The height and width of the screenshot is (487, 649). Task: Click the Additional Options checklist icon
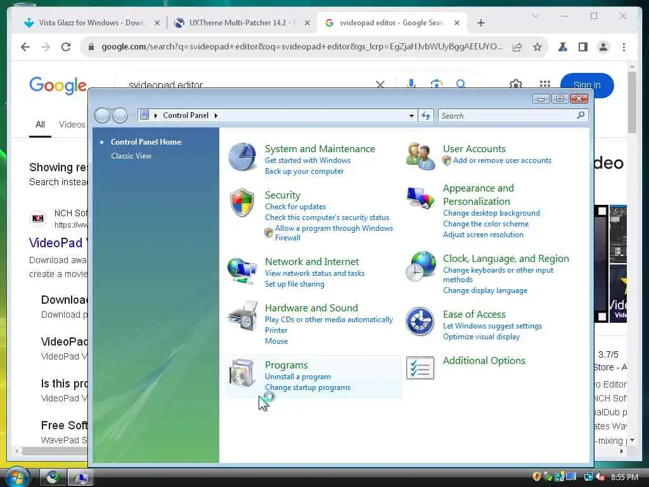coord(420,368)
